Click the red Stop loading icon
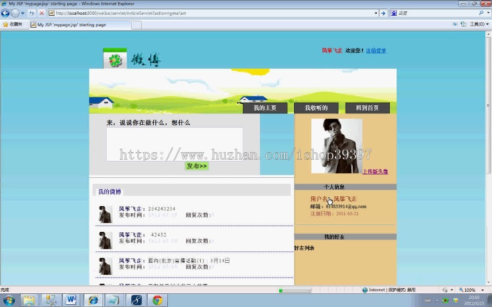This screenshot has width=492, height=307. [x=42, y=13]
